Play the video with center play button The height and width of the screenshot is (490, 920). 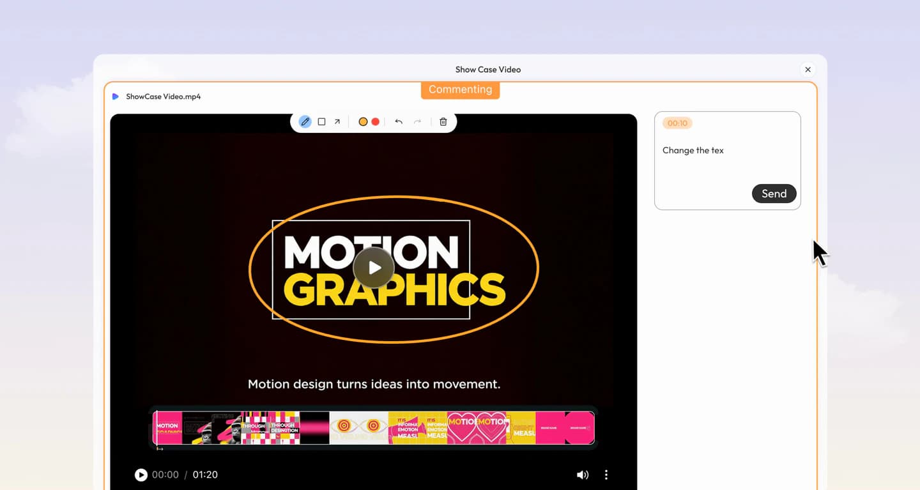(373, 268)
